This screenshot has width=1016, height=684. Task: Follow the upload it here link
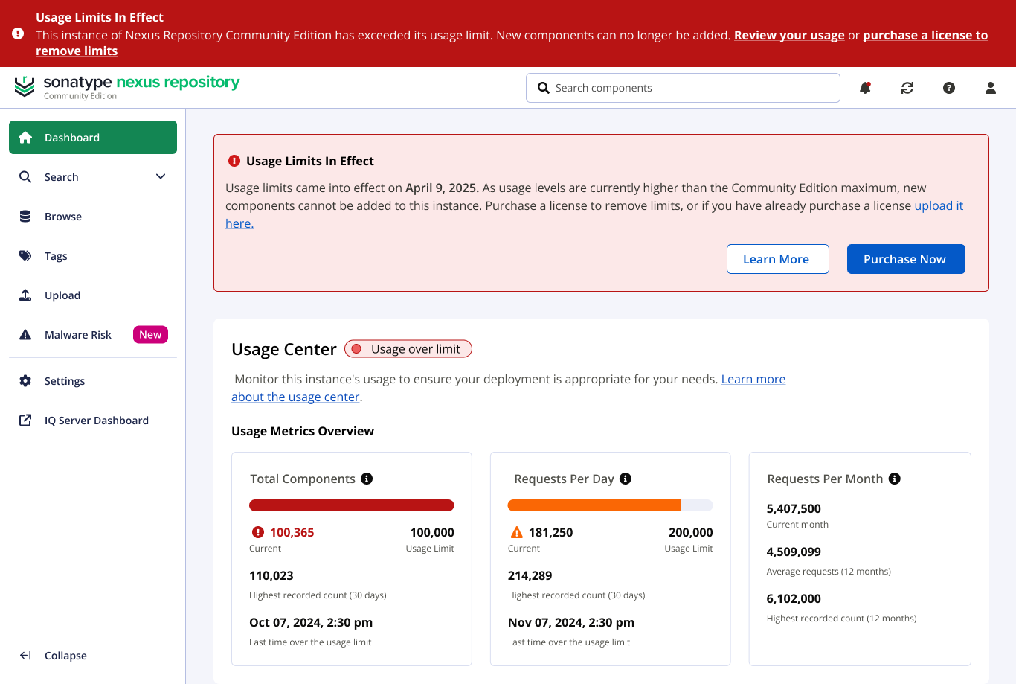coord(939,206)
